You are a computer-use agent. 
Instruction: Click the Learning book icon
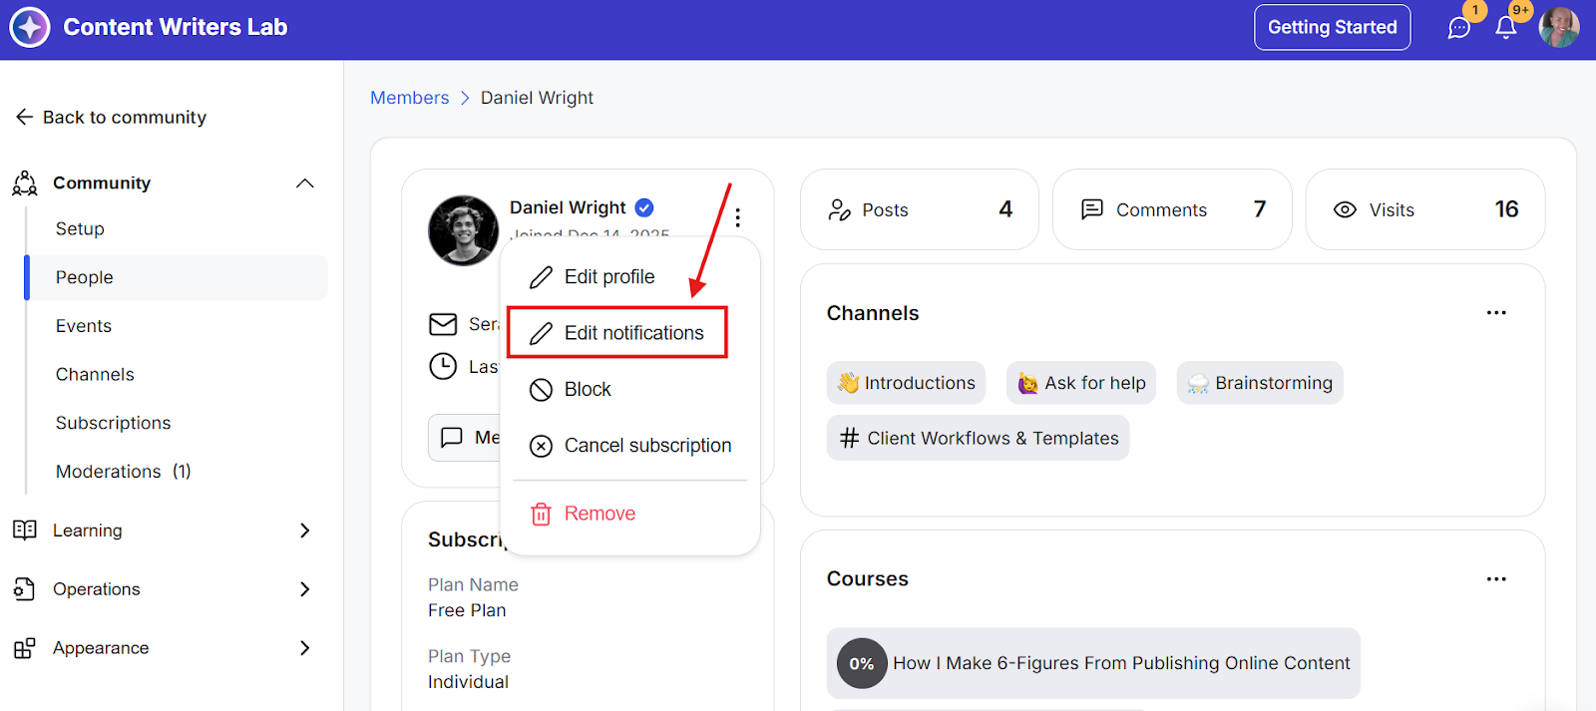click(x=25, y=530)
